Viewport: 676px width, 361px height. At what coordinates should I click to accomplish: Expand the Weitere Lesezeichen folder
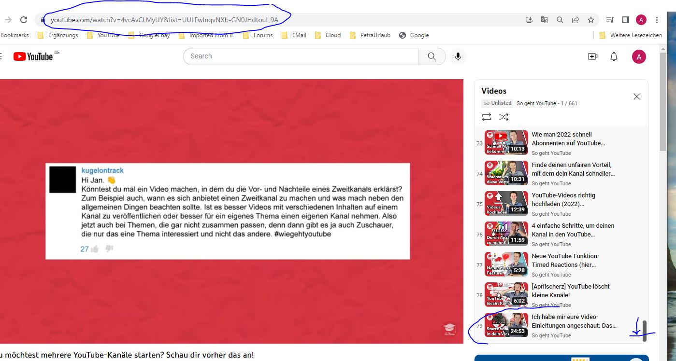coord(631,35)
